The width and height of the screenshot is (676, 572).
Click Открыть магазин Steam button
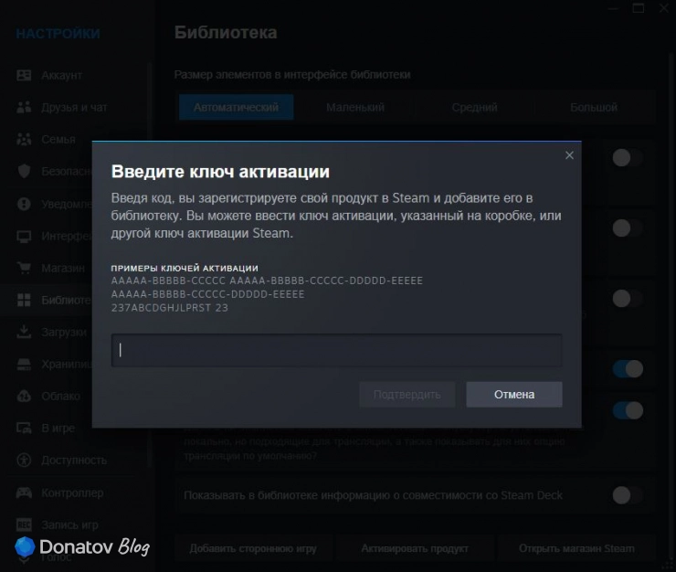(576, 548)
